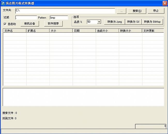Toggle the 自启动 checkbox
This screenshot has height=134, width=168.
[x=5, y=24]
